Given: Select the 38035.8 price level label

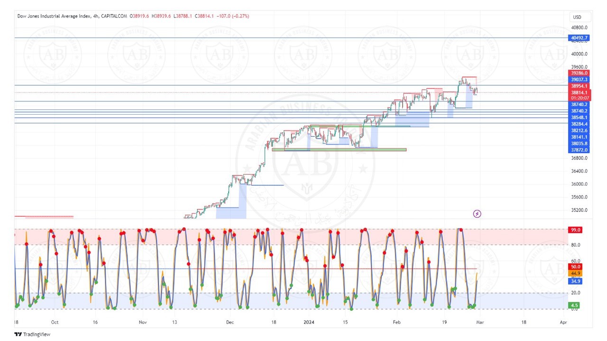Looking at the screenshot, I should 579,144.
